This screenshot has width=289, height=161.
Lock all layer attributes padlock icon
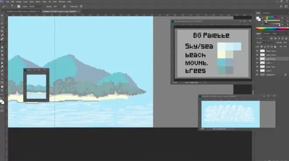coord(275,47)
